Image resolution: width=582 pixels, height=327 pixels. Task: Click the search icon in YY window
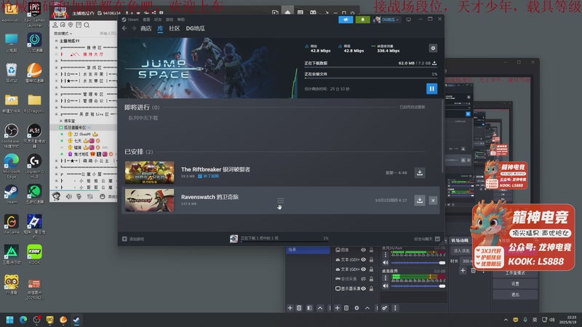(x=87, y=25)
